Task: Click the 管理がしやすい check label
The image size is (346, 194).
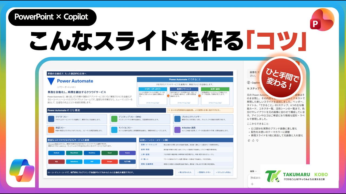Action: (204, 173)
